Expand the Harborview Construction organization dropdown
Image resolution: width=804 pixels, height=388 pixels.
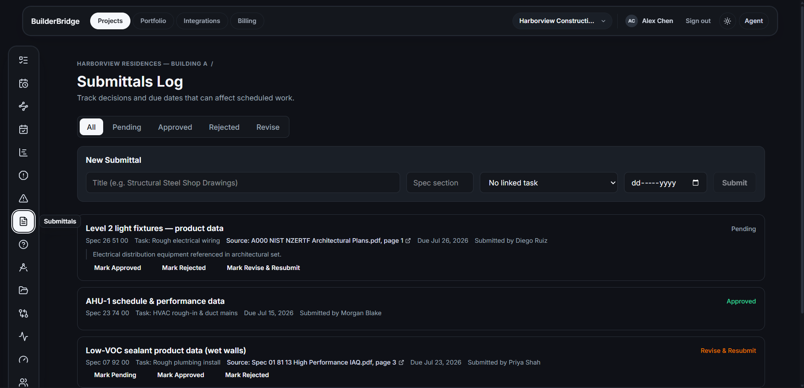(562, 21)
